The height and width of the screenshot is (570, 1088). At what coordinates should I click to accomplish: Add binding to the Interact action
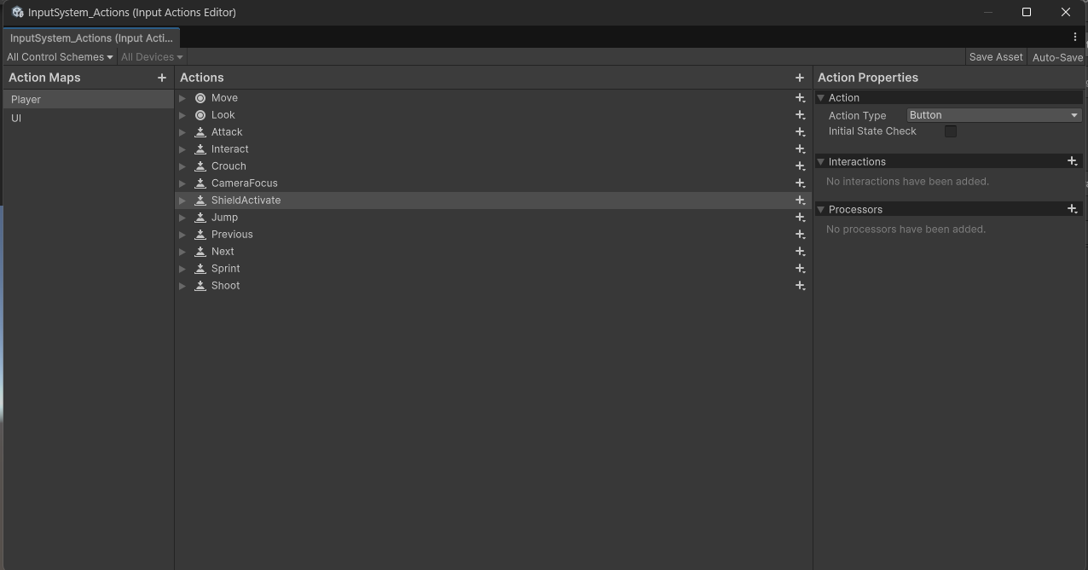800,149
